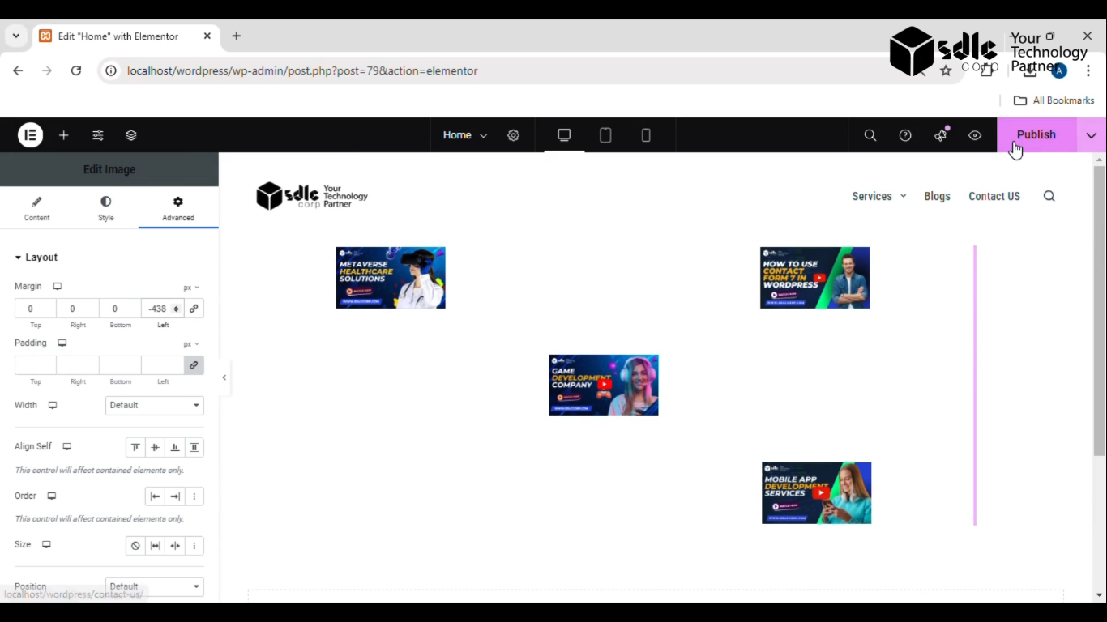This screenshot has height=622, width=1107.
Task: Toggle Margin values link button
Action: (x=194, y=309)
